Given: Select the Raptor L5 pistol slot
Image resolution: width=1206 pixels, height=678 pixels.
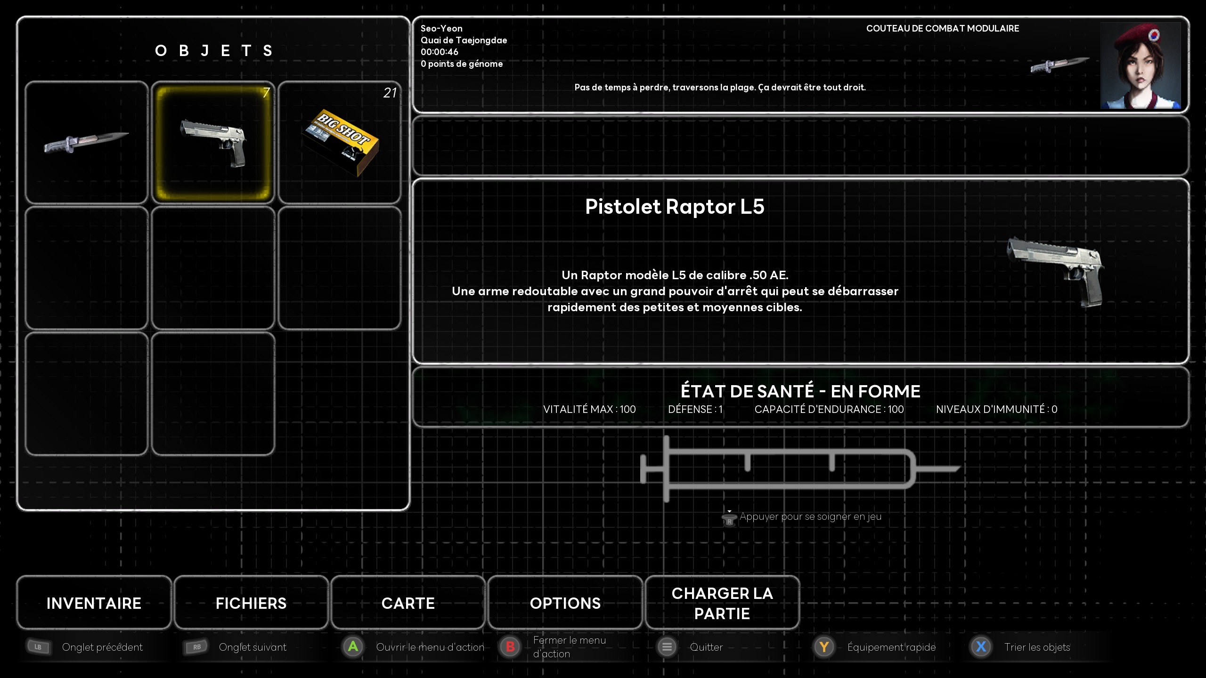Looking at the screenshot, I should (x=213, y=142).
